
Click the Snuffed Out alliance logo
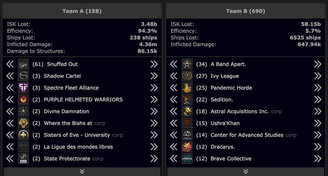[x=23, y=64]
